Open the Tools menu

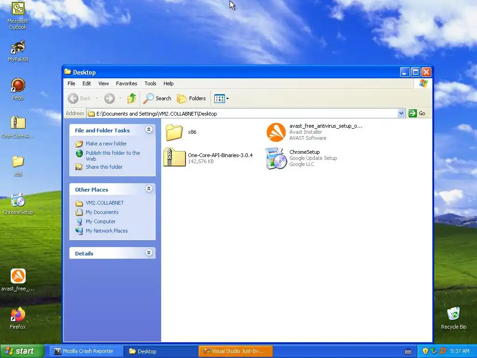pos(150,83)
